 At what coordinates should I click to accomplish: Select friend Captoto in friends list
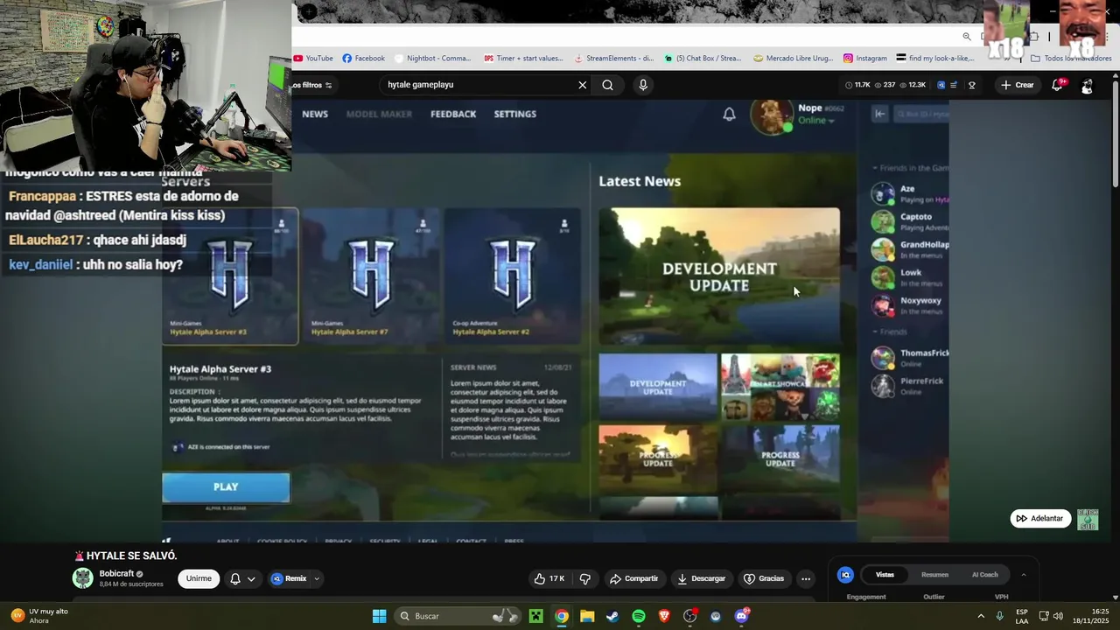(x=910, y=221)
